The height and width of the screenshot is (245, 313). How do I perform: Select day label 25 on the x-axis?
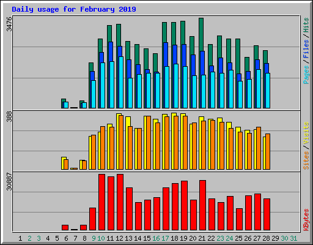coord(238,238)
